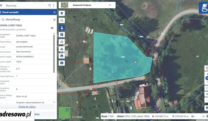Open the hamburger menu beside the search box
Screen dimensions: 208x121
point(1,5)
